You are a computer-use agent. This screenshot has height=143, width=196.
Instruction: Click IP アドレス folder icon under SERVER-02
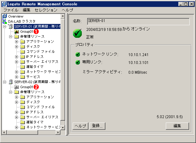(x=23, y=112)
